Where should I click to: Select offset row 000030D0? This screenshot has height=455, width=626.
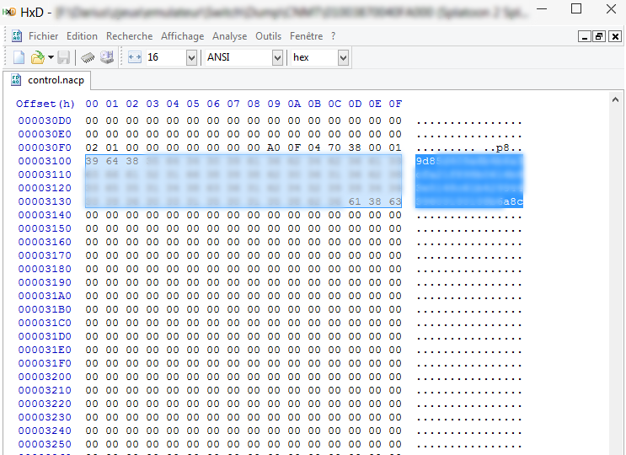point(45,120)
